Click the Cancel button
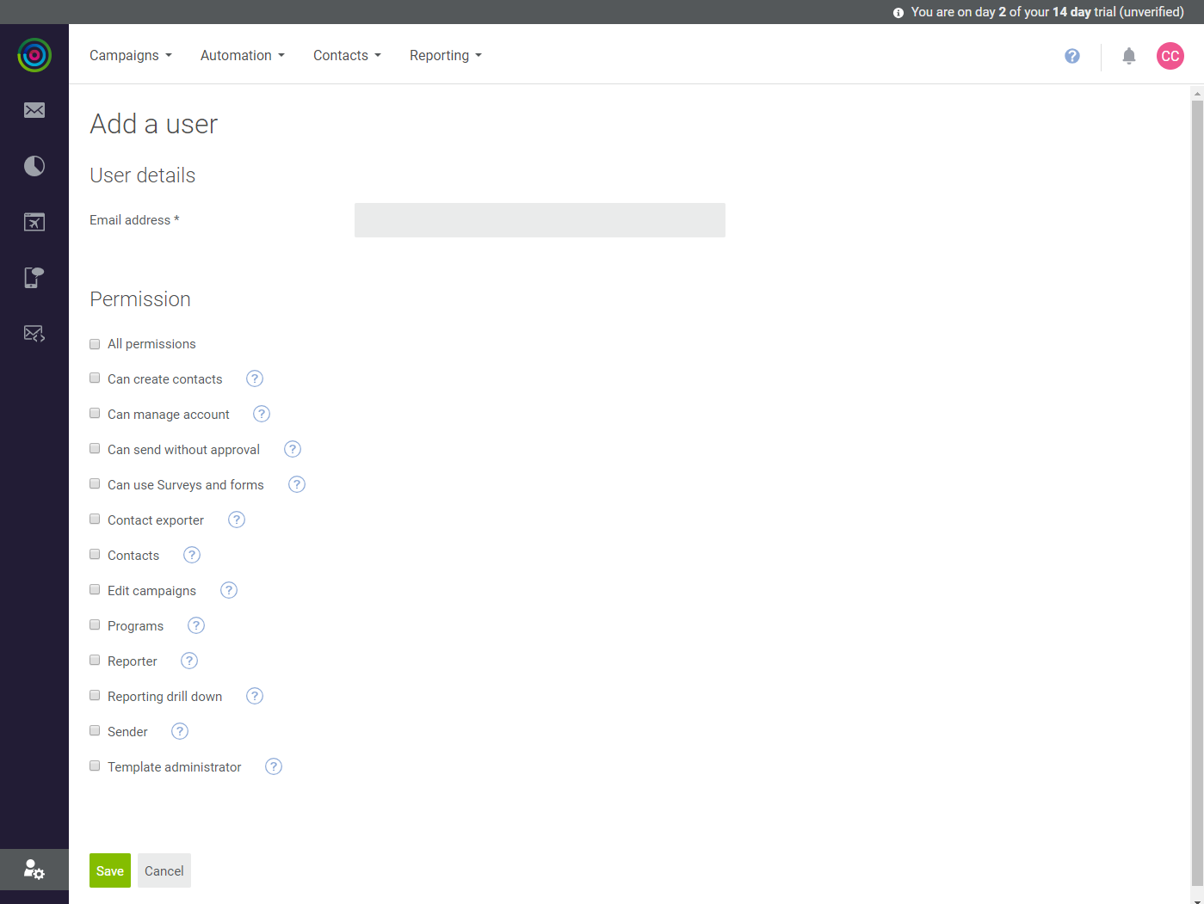Image resolution: width=1204 pixels, height=904 pixels. (164, 870)
